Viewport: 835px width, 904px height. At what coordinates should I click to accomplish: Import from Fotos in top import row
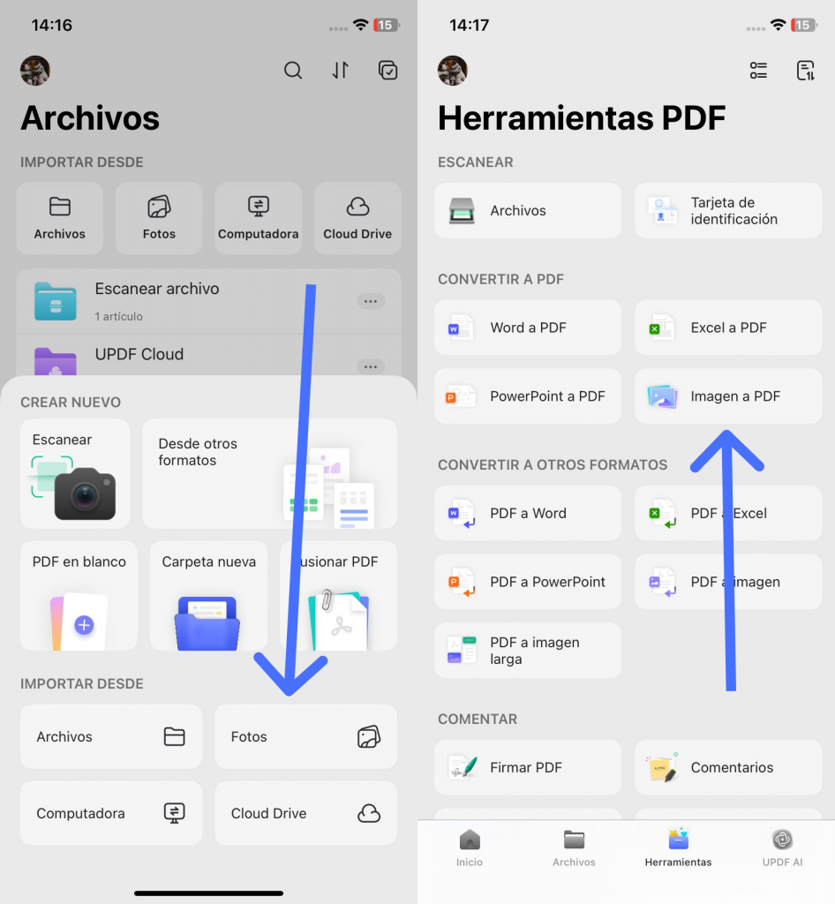(x=159, y=219)
